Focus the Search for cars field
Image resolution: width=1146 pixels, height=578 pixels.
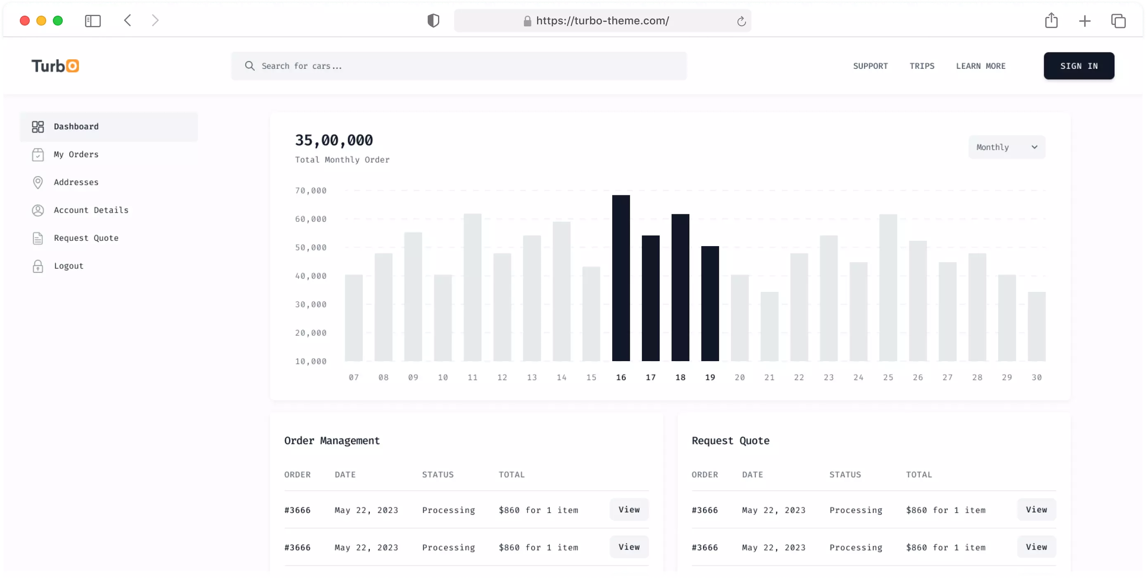467,66
